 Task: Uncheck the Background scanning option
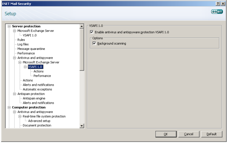coord(94,44)
